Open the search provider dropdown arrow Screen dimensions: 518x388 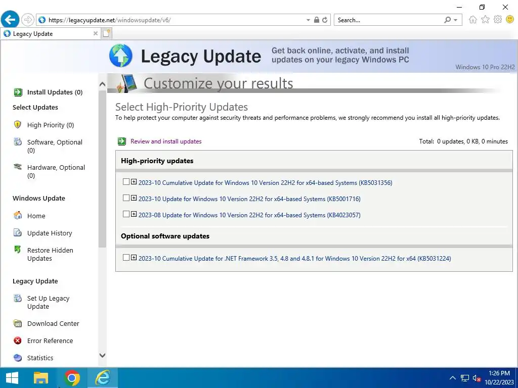point(456,20)
